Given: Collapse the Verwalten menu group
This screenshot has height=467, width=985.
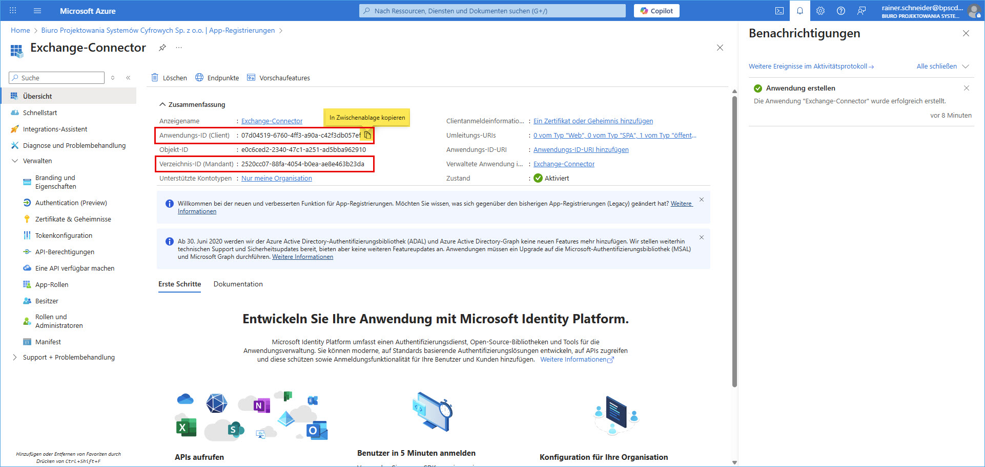Looking at the screenshot, I should pyautogui.click(x=15, y=161).
